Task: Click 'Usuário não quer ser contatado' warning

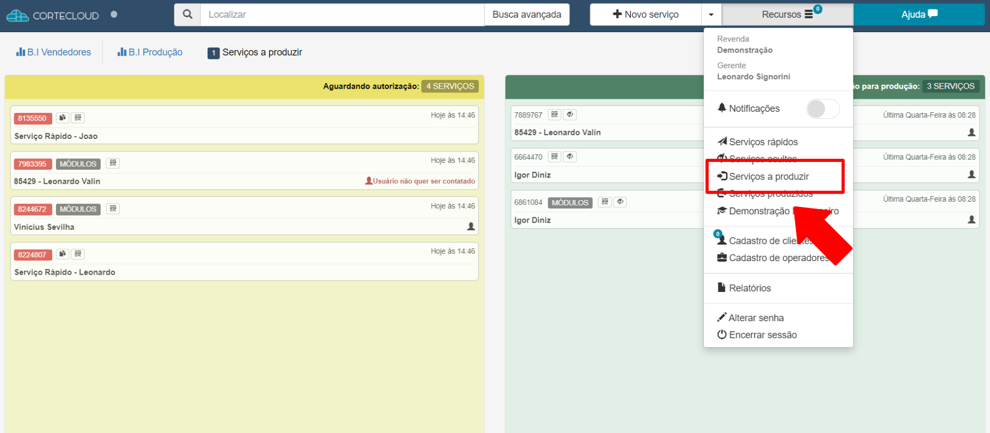Action: 420,181
